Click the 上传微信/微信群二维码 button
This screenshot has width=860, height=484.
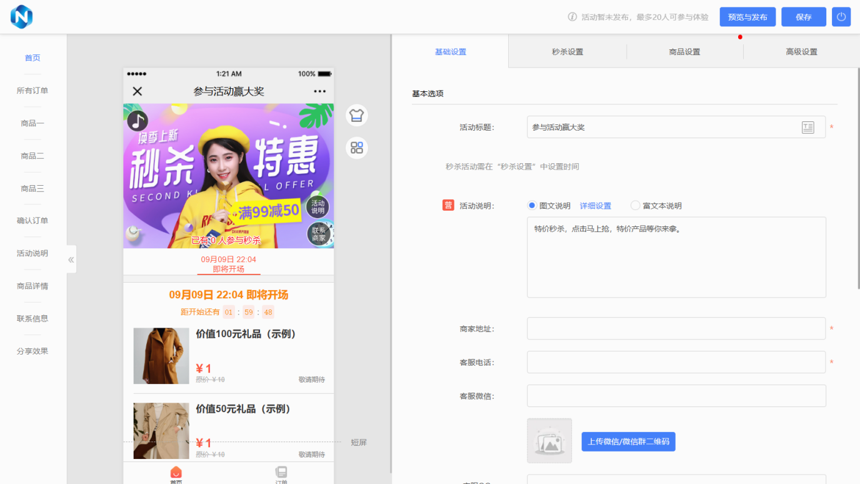628,441
